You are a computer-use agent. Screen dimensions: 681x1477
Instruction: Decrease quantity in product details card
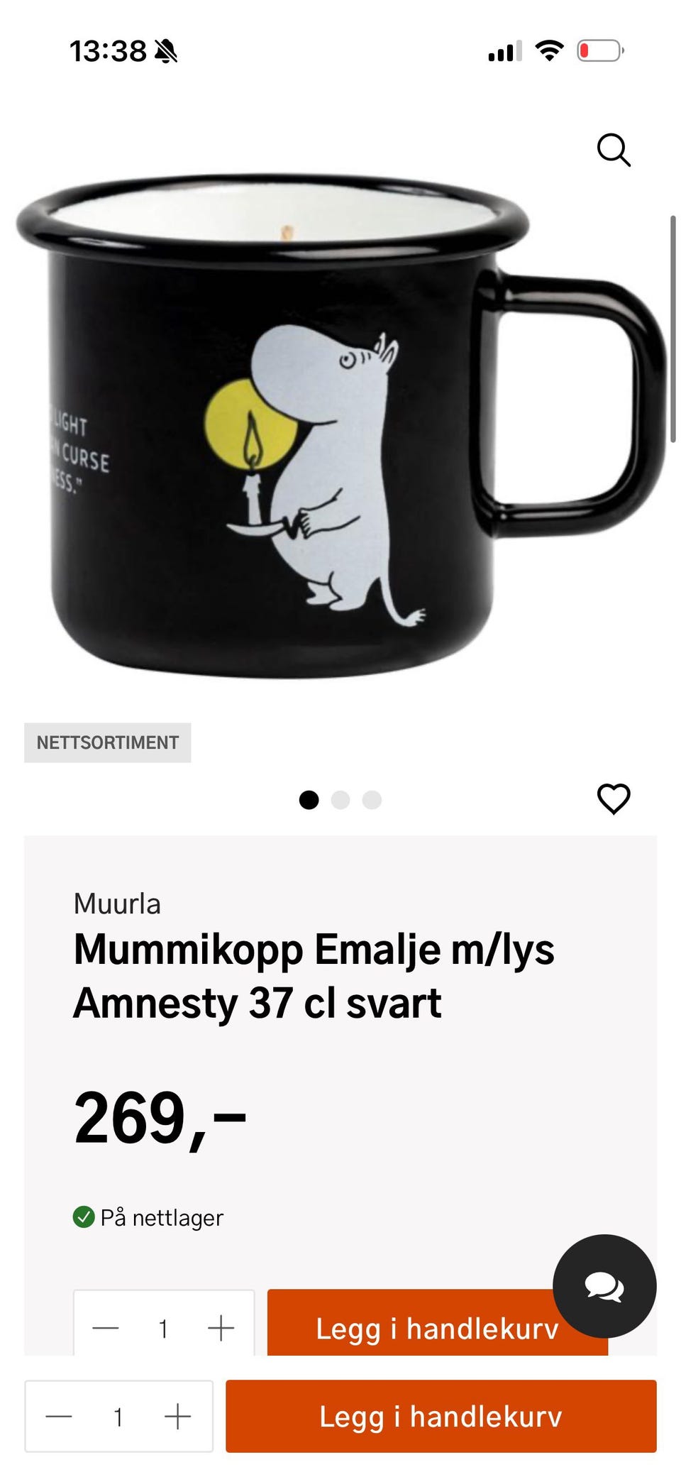point(106,1328)
